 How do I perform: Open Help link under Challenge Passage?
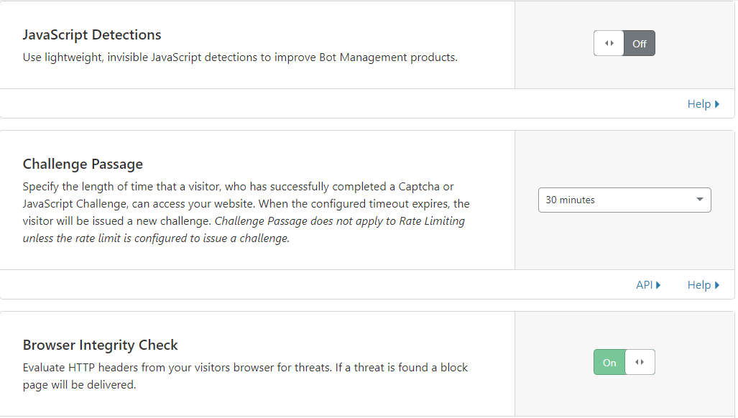tap(704, 285)
